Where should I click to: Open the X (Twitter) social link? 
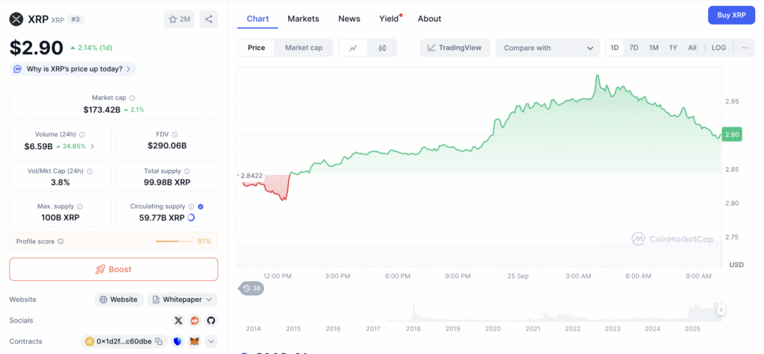(178, 320)
